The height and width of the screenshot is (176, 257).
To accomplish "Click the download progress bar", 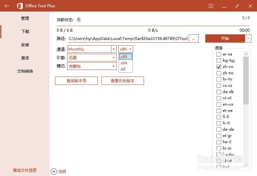I will tap(153, 26).
